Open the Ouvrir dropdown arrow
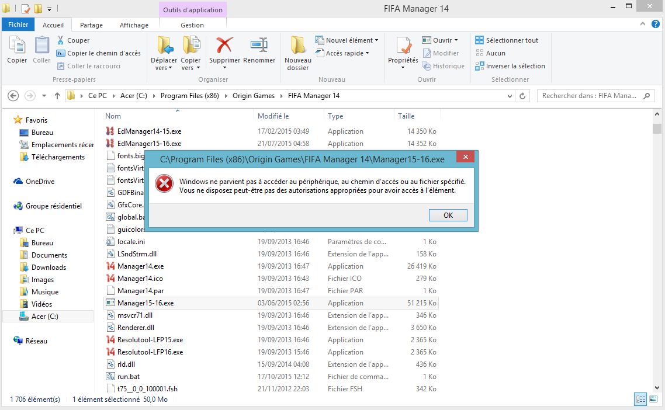Screen dimensions: 665x410 tap(456, 40)
